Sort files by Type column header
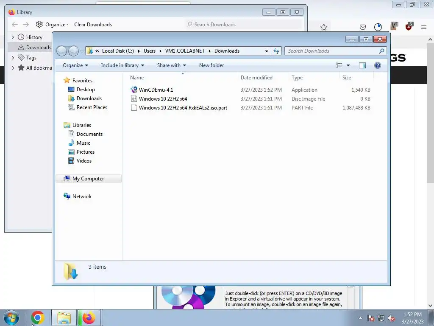Viewport: 434px width, 326px height. pos(314,78)
